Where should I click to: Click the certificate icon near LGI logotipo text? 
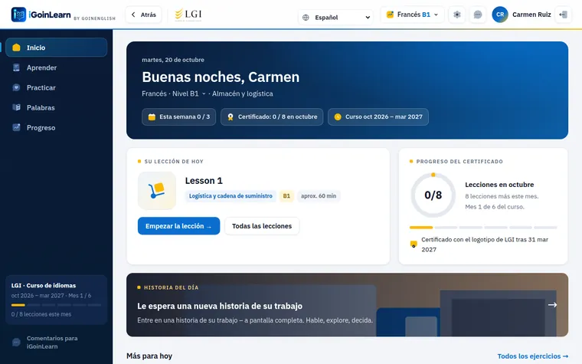tap(414, 244)
